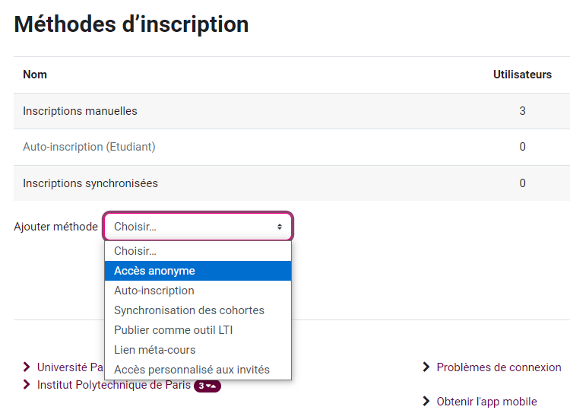
Task: Click chevron icon beside Université Pa…
Action: (x=27, y=367)
